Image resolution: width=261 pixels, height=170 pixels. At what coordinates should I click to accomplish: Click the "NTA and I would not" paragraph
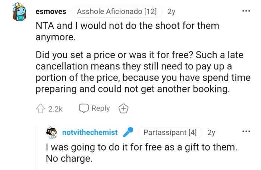click(127, 32)
